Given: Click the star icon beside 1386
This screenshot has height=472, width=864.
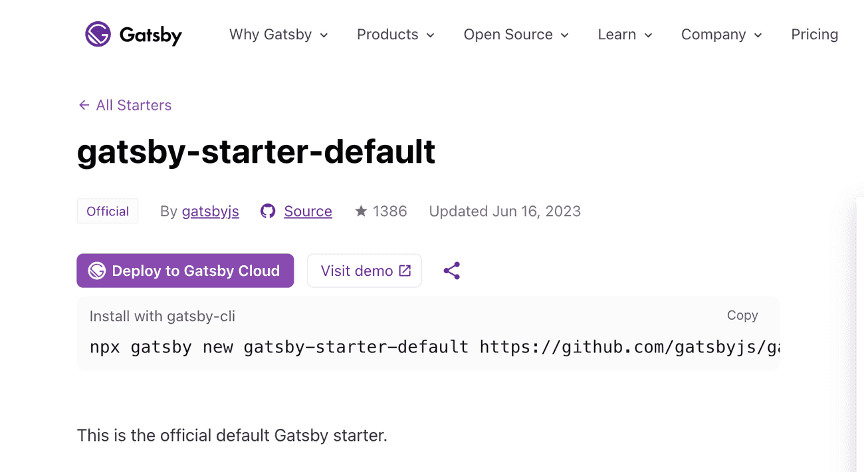Looking at the screenshot, I should (x=360, y=210).
